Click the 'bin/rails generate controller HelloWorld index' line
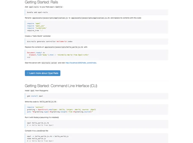Screen dimensions: 193x143 point(50,42)
